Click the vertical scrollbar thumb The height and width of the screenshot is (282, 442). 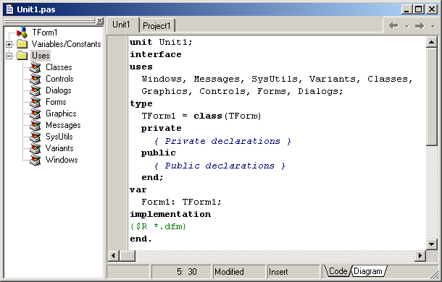click(432, 97)
